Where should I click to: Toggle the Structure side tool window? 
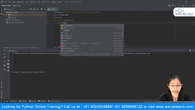2,84
